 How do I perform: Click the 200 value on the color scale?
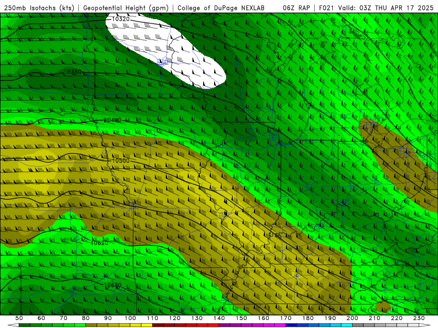[x=352, y=318]
